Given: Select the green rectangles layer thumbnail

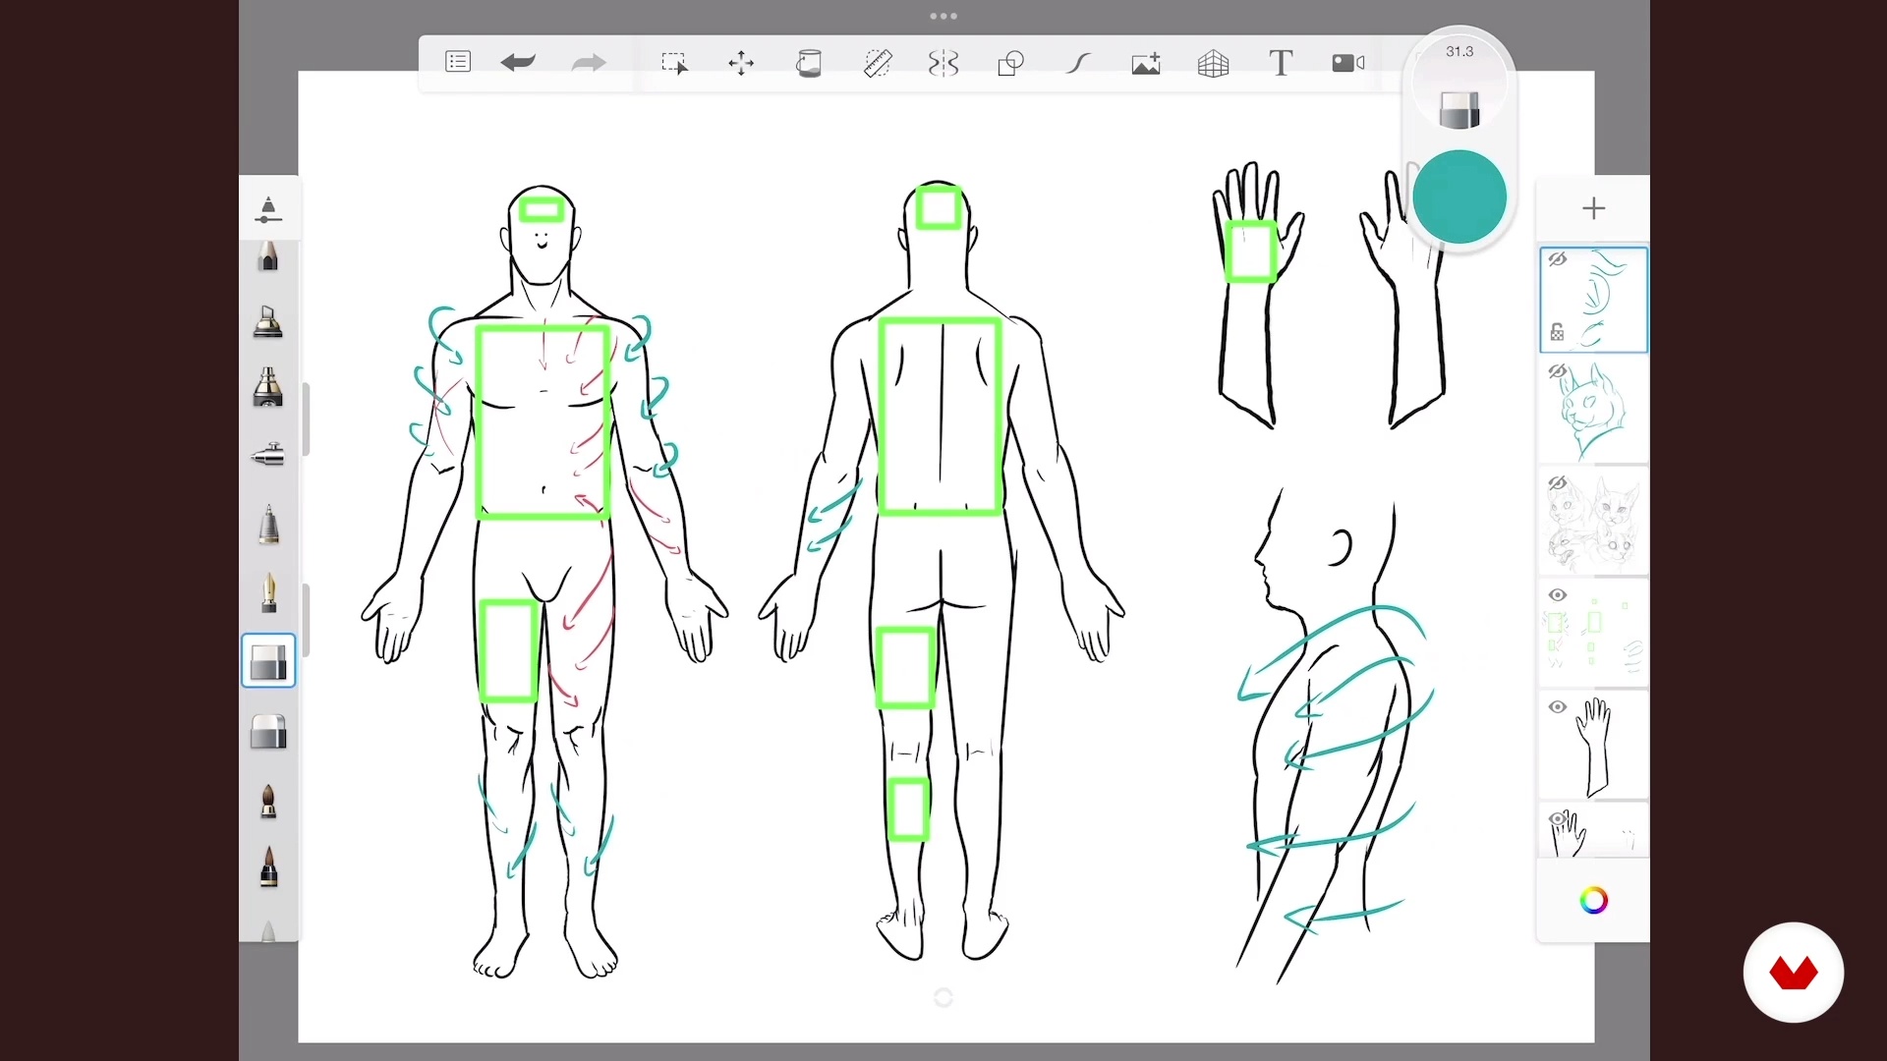Looking at the screenshot, I should (x=1594, y=635).
